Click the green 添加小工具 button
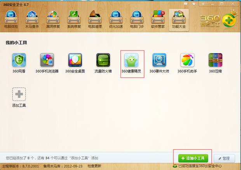Screen dimensions: 241x170 [x=193, y=158]
